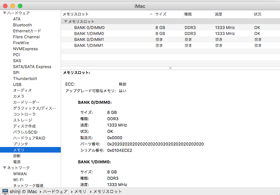Select プリンタ in the sidebar
This screenshot has height=195, width=280.
[x=21, y=144]
